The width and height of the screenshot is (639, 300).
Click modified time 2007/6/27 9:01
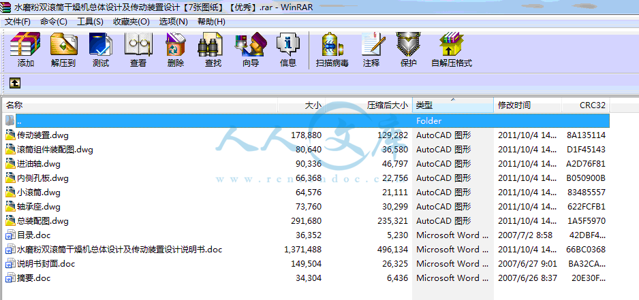(527, 264)
